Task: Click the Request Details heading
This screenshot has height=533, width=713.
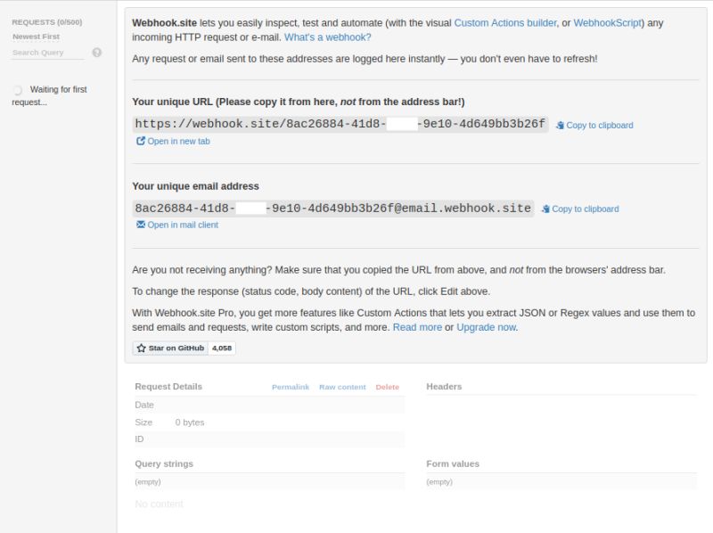Action: 168,387
